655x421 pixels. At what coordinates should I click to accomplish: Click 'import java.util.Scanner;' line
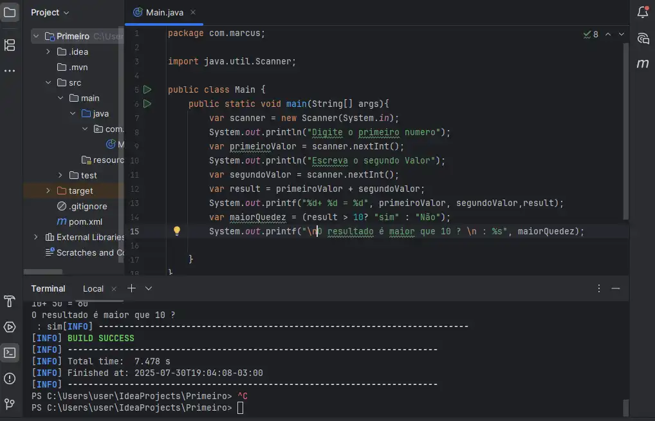pyautogui.click(x=232, y=61)
